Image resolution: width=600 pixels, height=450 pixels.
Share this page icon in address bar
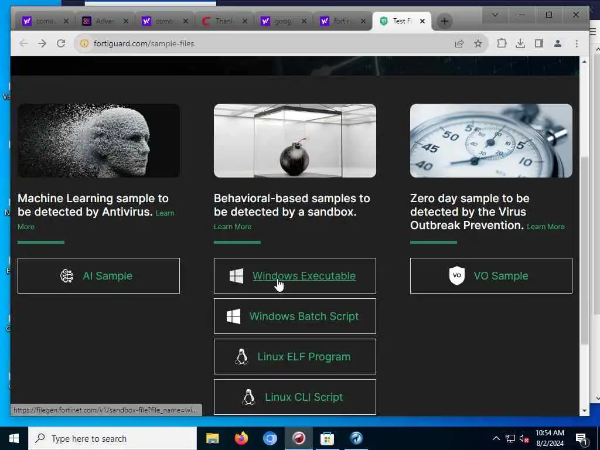coord(459,43)
